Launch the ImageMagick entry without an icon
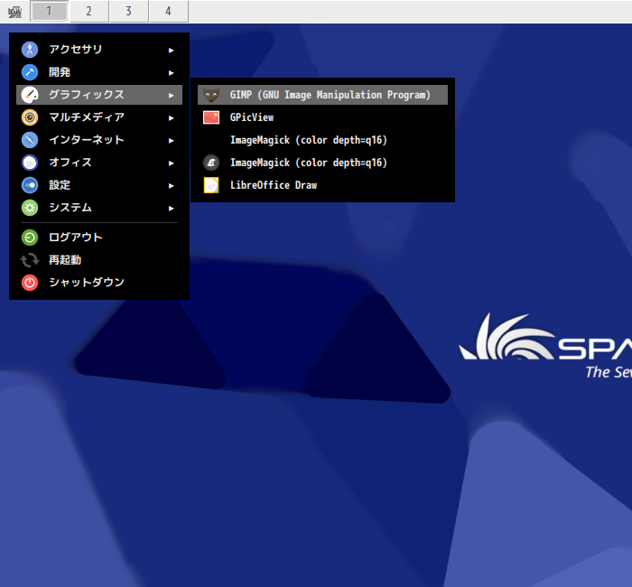This screenshot has width=632, height=587. (x=322, y=140)
